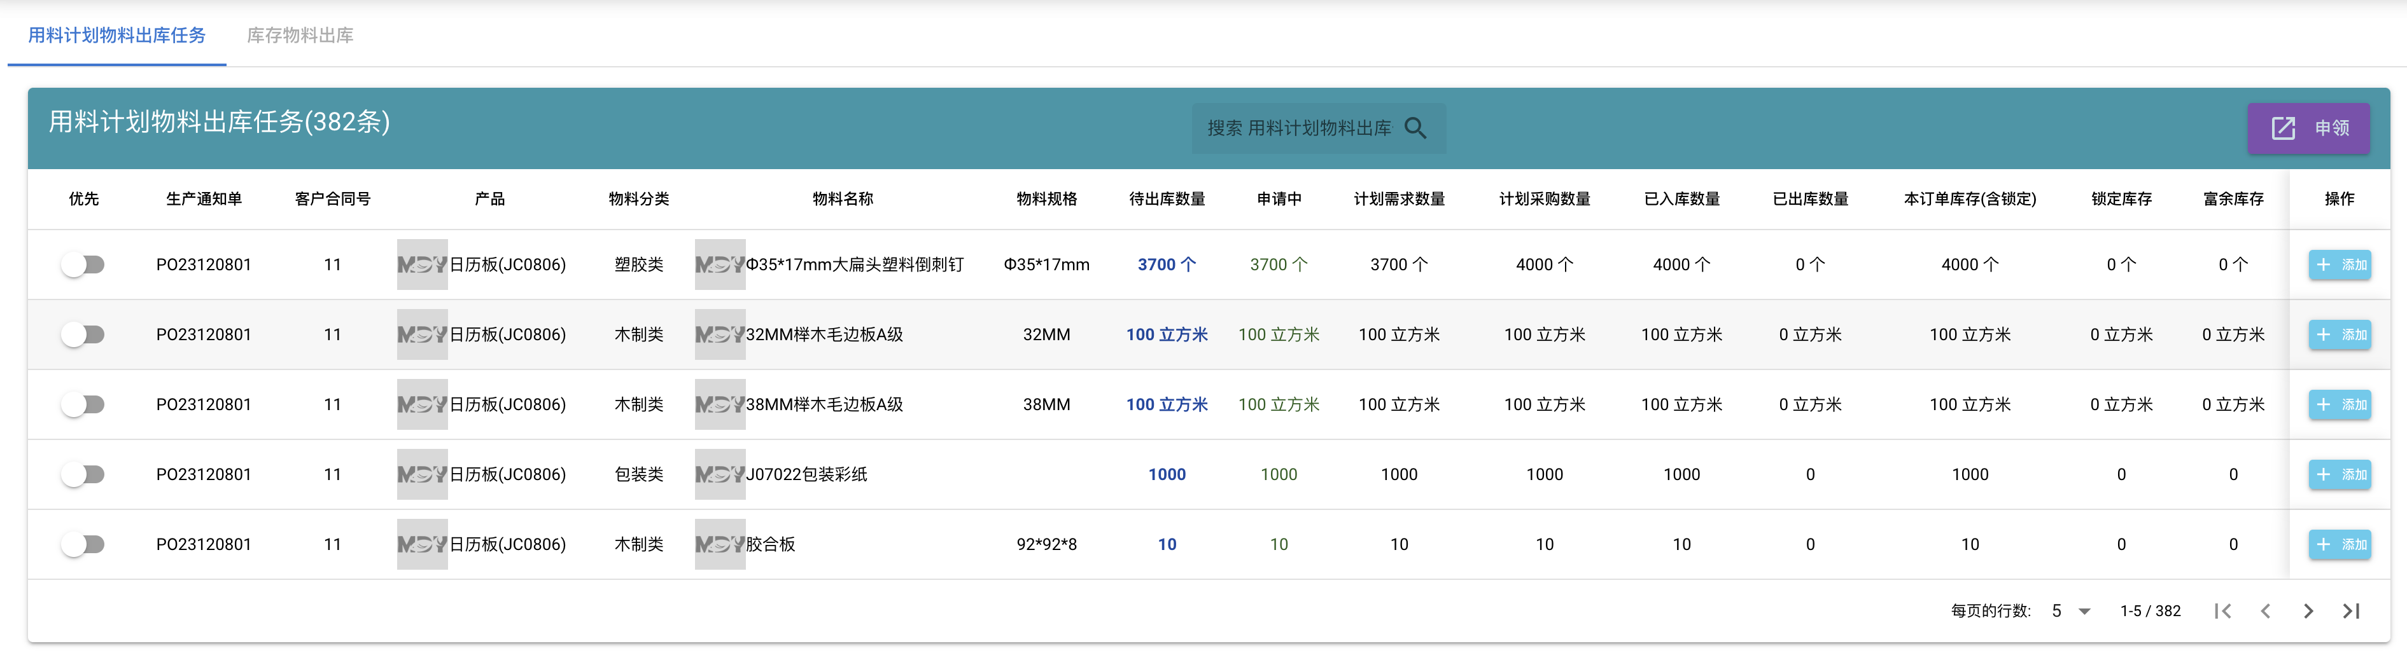Enable priority switch for 32MM榉木毛边板A级
Screen dimensions: 2407x660
point(83,334)
